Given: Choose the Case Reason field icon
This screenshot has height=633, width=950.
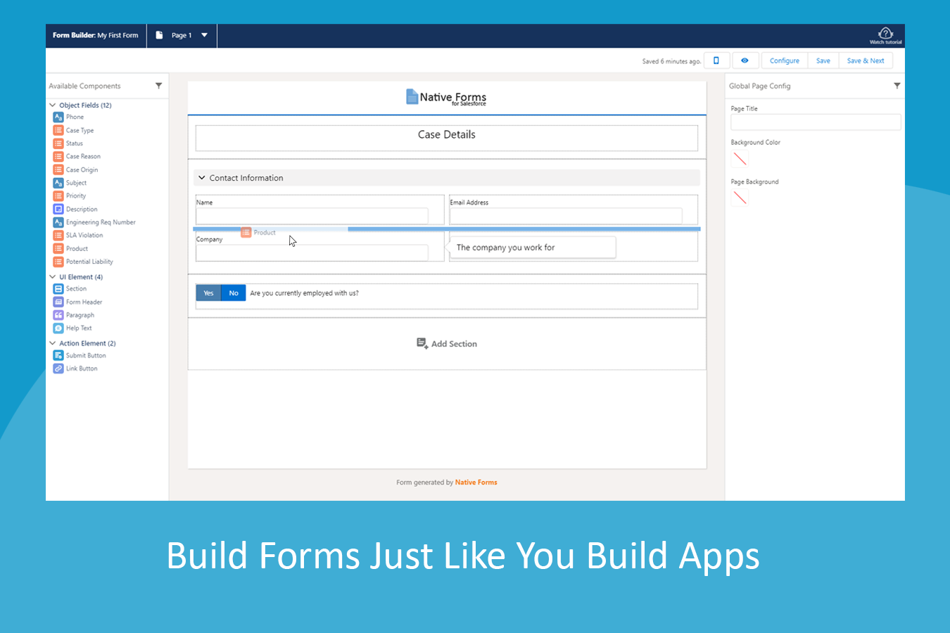Looking at the screenshot, I should pos(58,156).
